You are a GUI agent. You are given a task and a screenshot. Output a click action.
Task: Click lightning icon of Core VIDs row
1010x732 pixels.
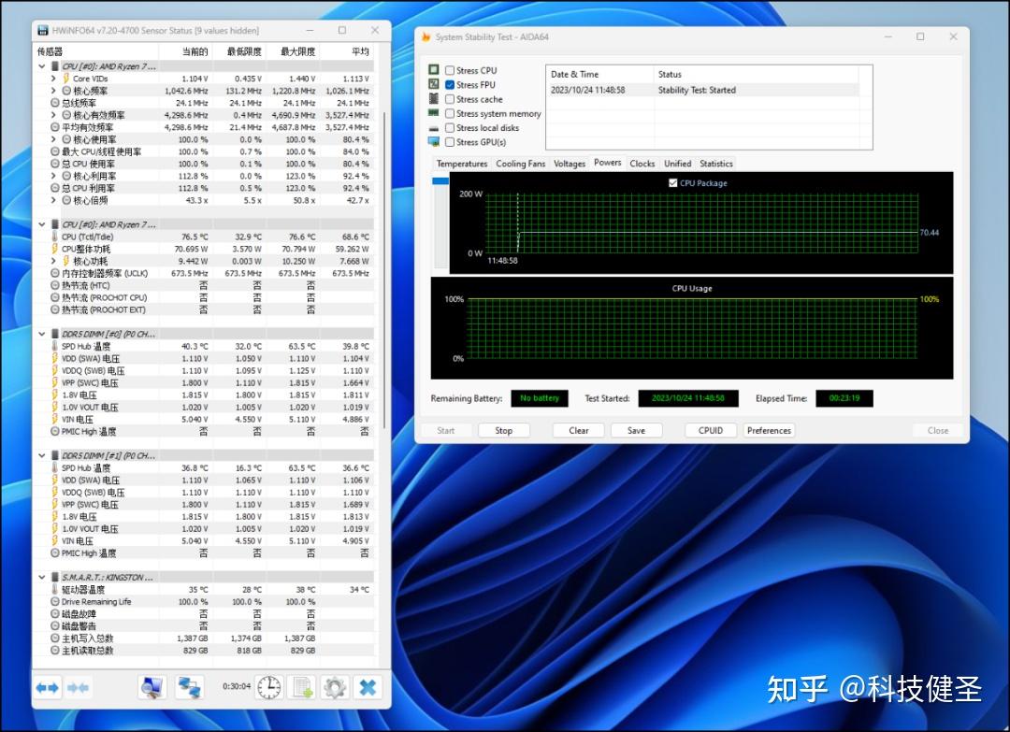click(65, 78)
